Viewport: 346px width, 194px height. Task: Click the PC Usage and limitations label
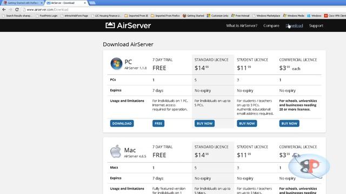[x=127, y=101]
